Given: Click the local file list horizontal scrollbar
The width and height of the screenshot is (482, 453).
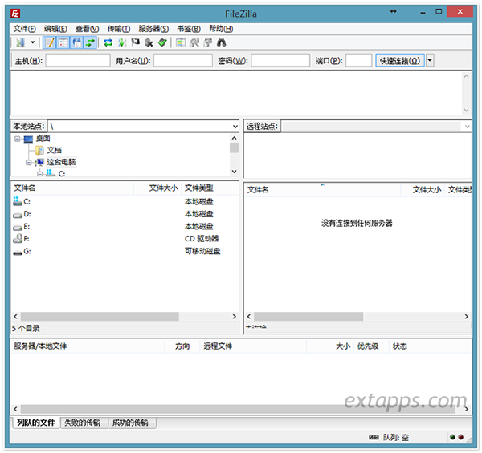Looking at the screenshot, I should pyautogui.click(x=100, y=317).
